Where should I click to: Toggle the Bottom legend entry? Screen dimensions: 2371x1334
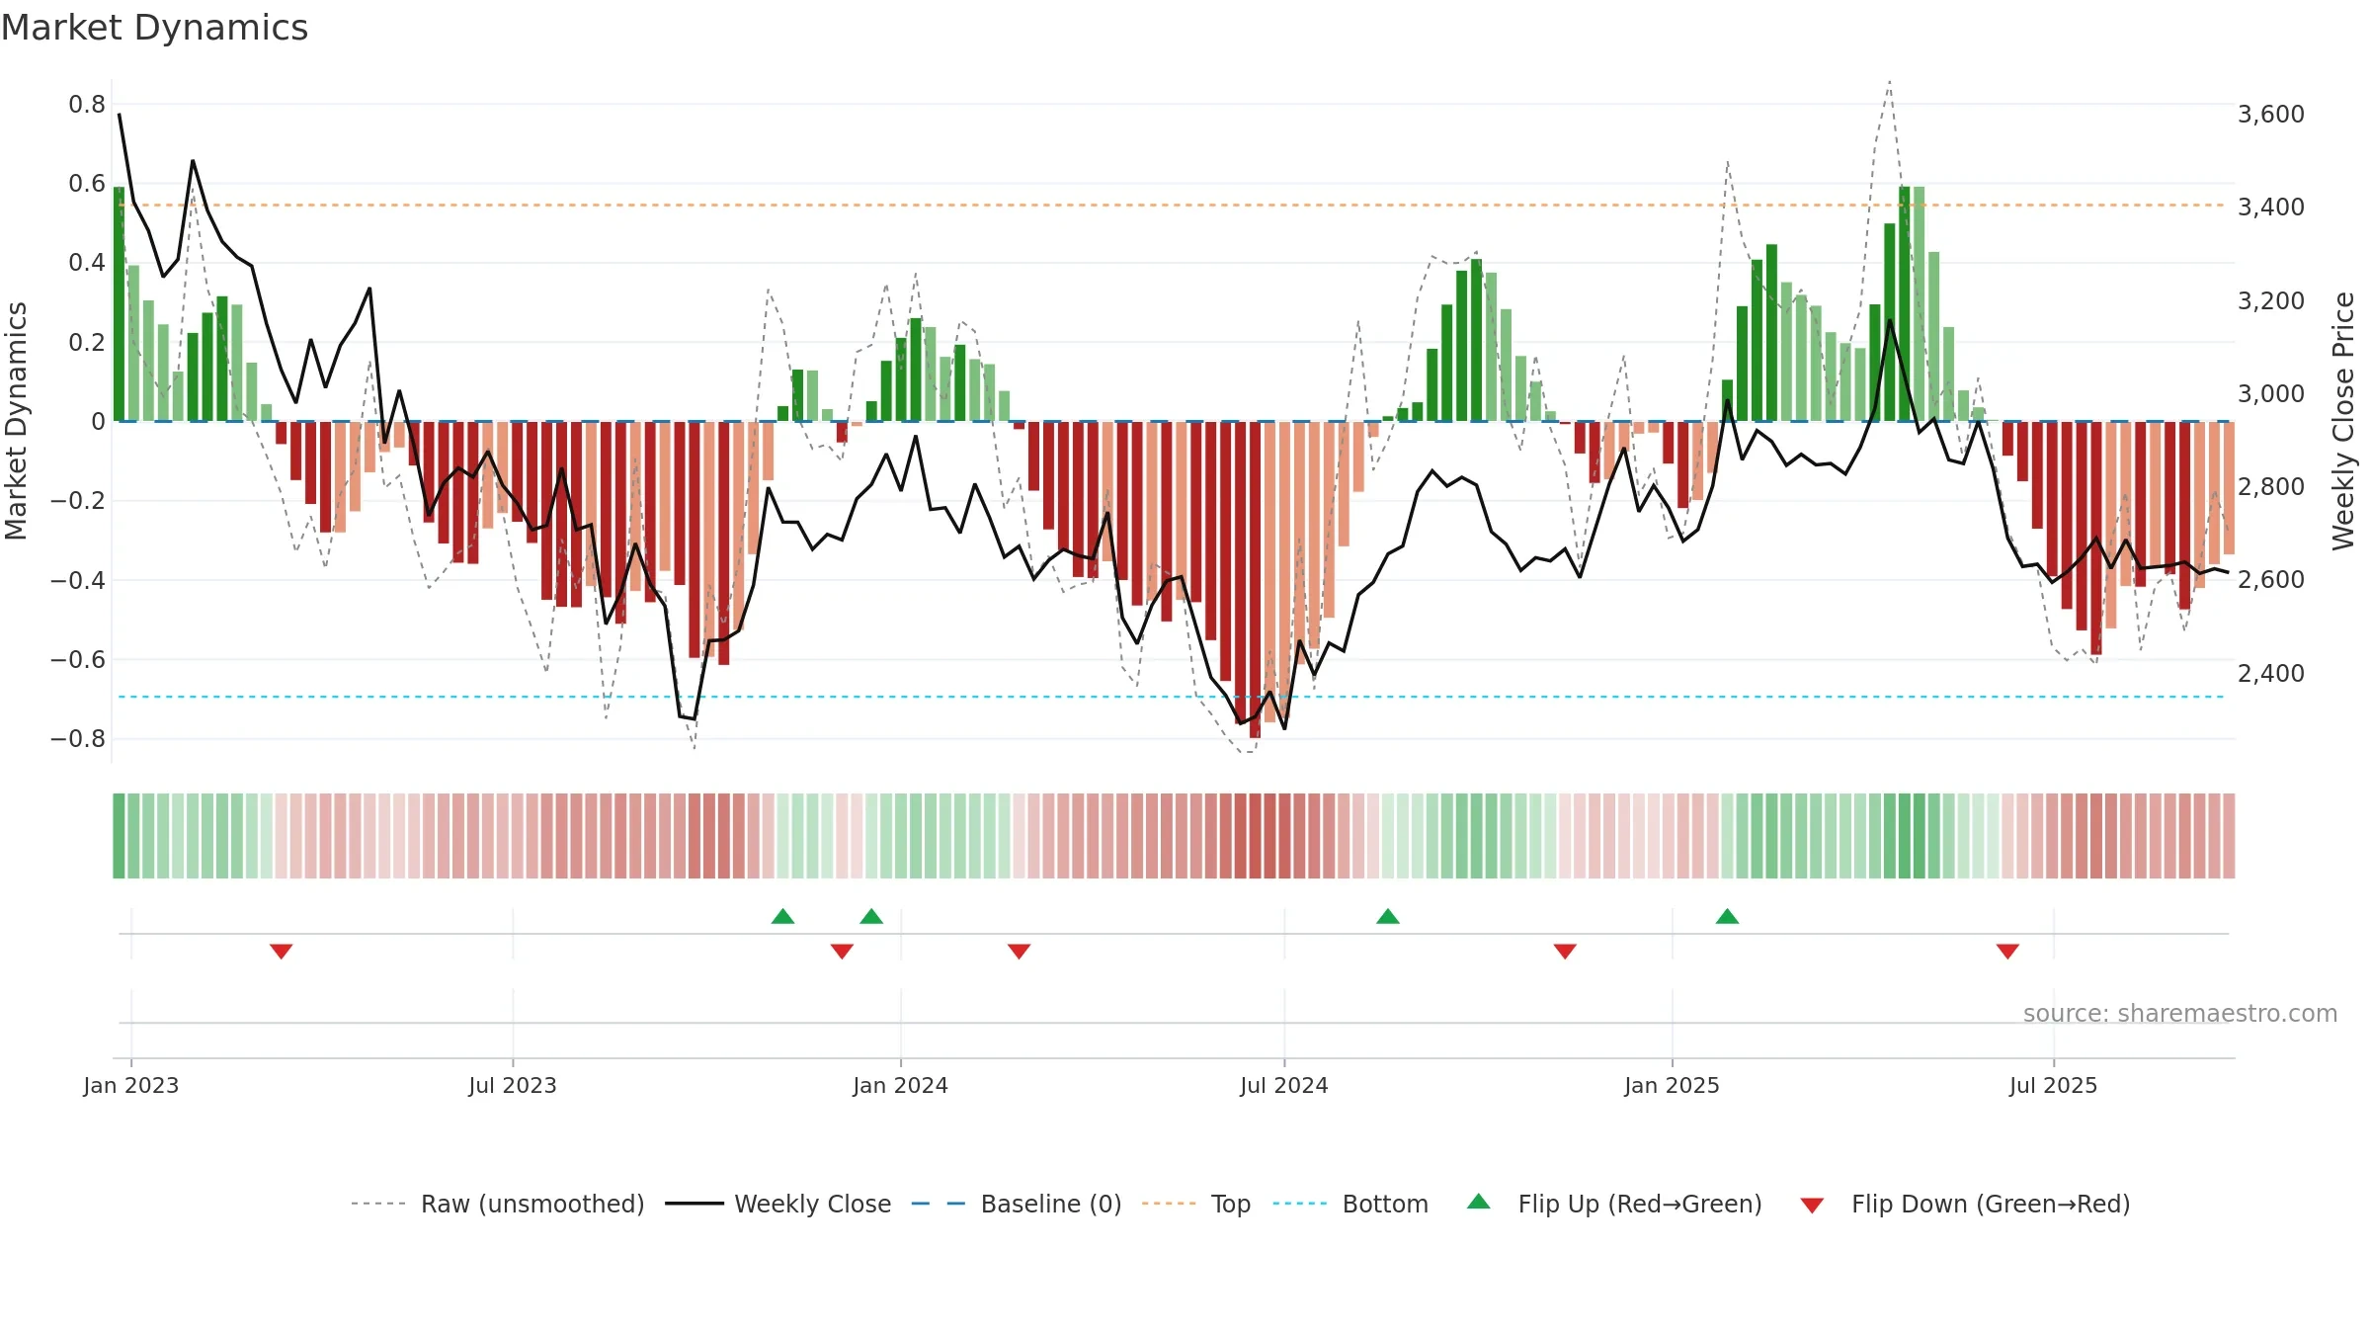point(1350,1204)
